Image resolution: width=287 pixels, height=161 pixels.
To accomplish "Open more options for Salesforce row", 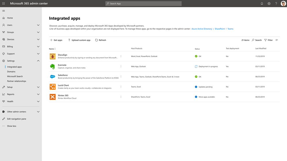I will 121,77.
